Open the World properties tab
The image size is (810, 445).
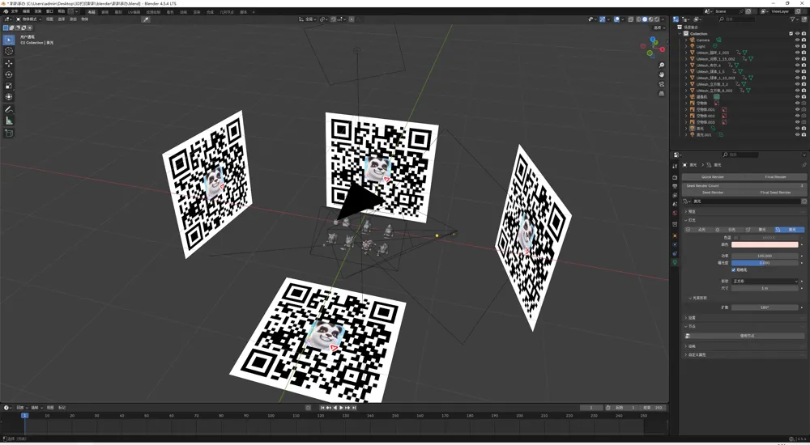pos(675,214)
